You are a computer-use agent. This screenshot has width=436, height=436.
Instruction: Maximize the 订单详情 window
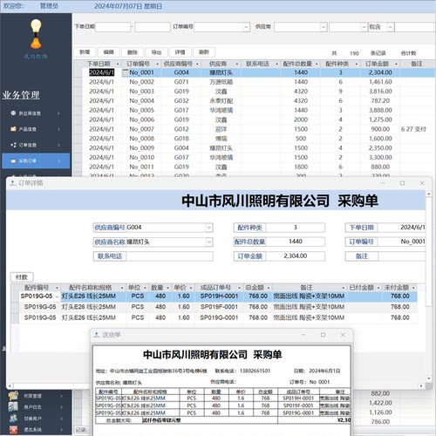402,183
